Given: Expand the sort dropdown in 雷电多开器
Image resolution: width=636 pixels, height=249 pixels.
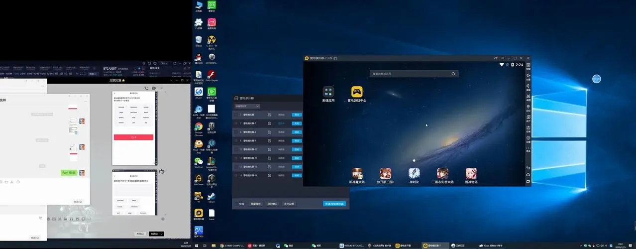Looking at the screenshot, I should 247,106.
